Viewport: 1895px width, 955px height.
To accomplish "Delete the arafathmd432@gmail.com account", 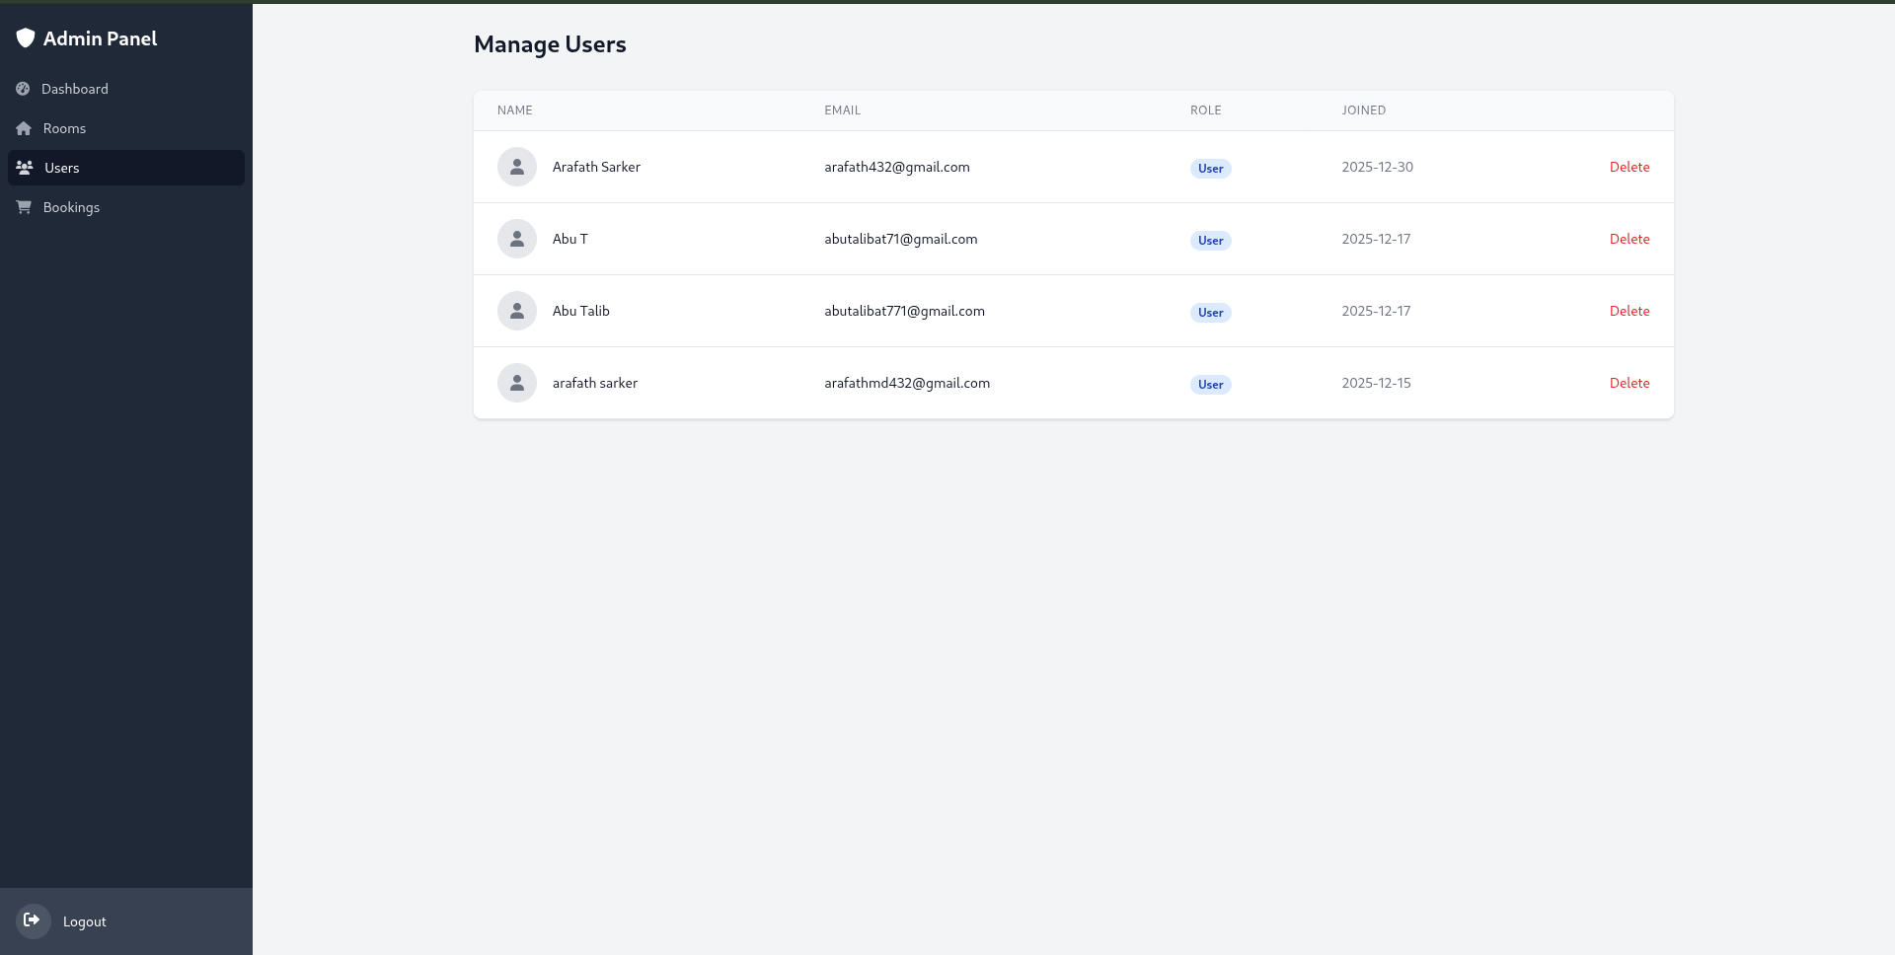I will [1629, 383].
